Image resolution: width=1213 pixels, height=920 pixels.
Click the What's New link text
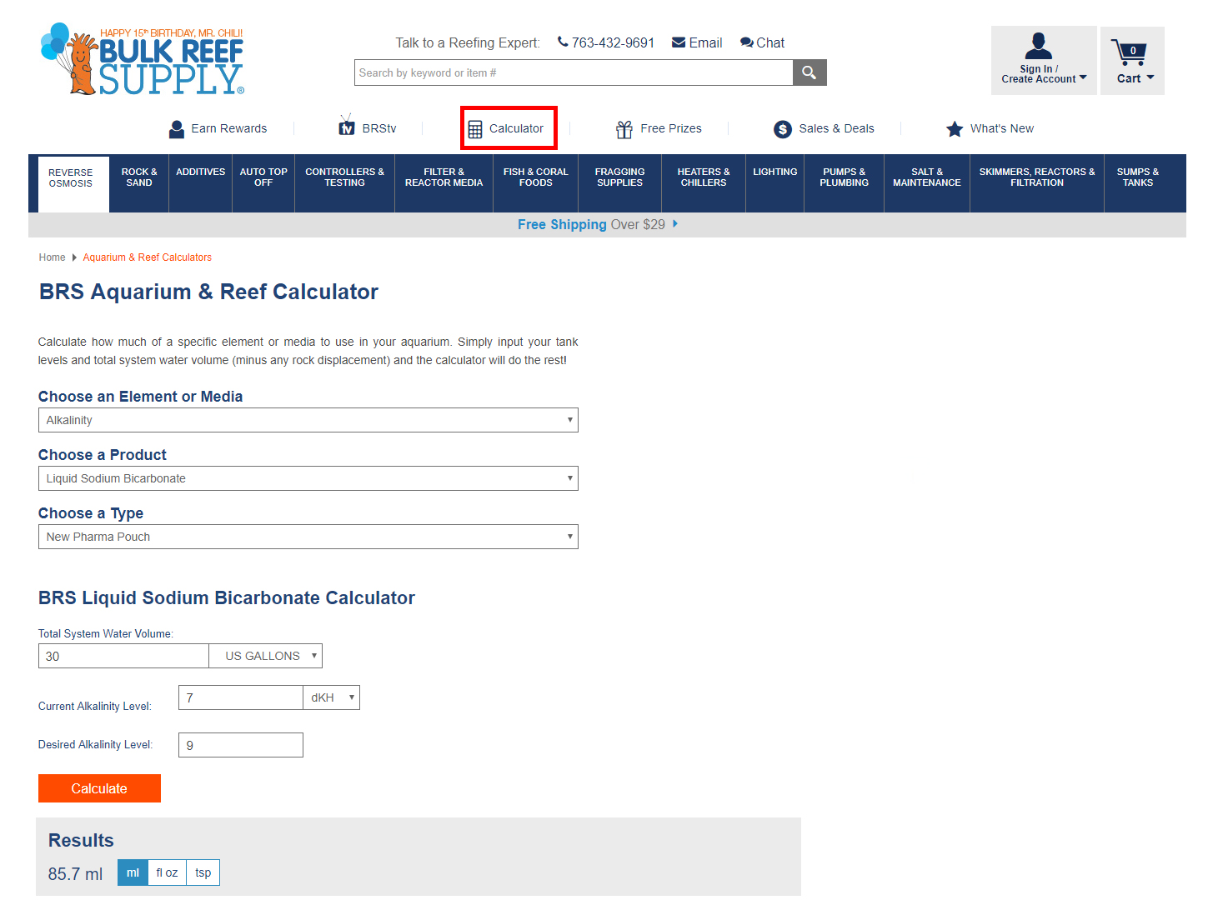coord(1002,128)
